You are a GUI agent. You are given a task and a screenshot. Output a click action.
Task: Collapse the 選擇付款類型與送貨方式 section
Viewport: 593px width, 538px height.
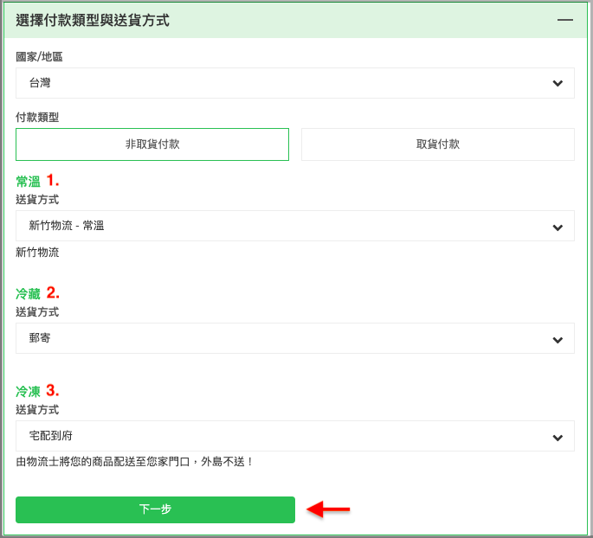(x=564, y=20)
